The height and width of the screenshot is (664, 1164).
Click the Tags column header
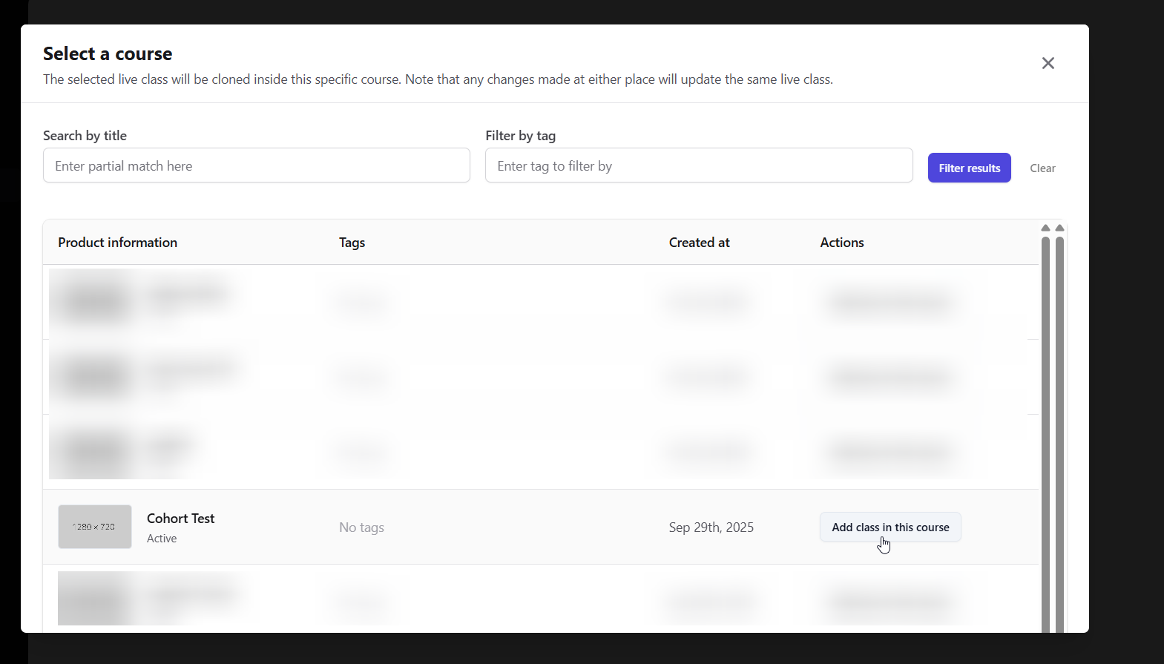(x=352, y=243)
